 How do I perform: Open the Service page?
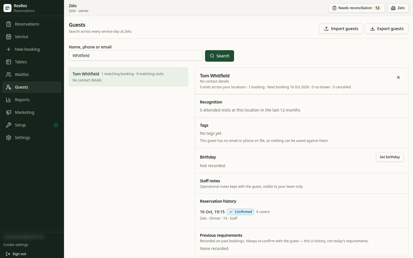point(32,37)
